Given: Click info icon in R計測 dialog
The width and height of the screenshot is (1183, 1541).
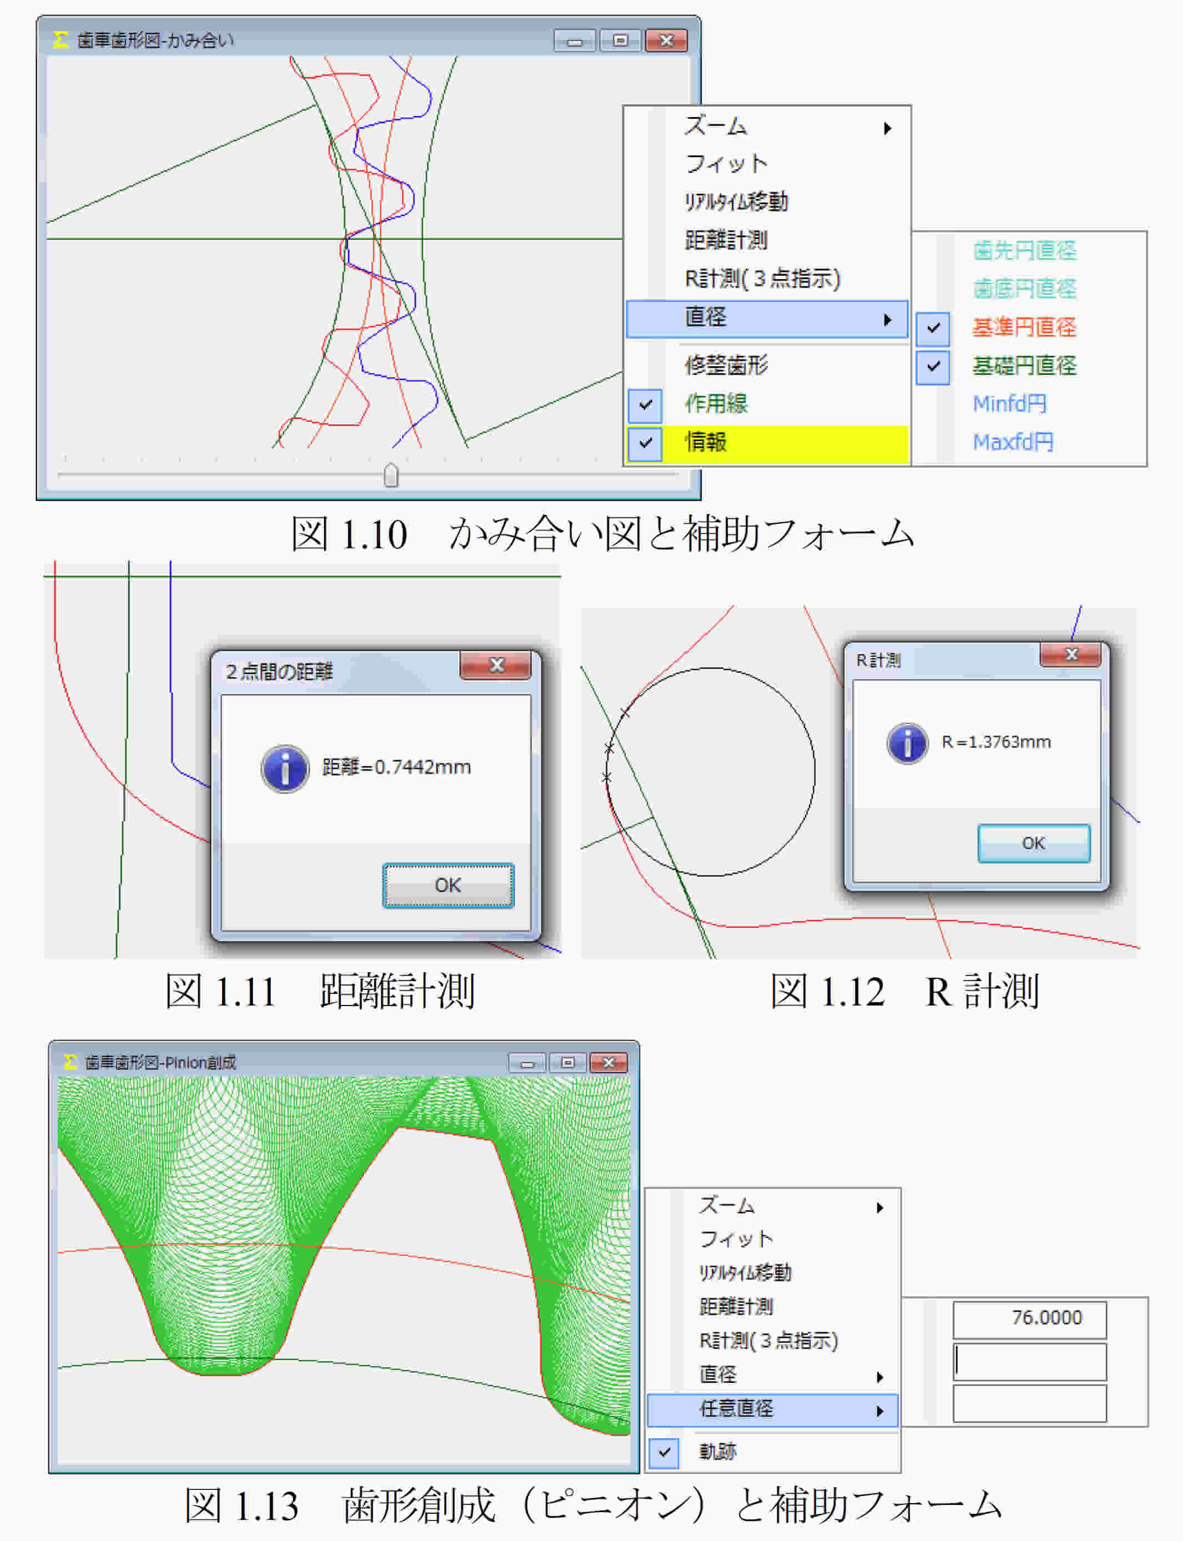Looking at the screenshot, I should coord(907,743).
